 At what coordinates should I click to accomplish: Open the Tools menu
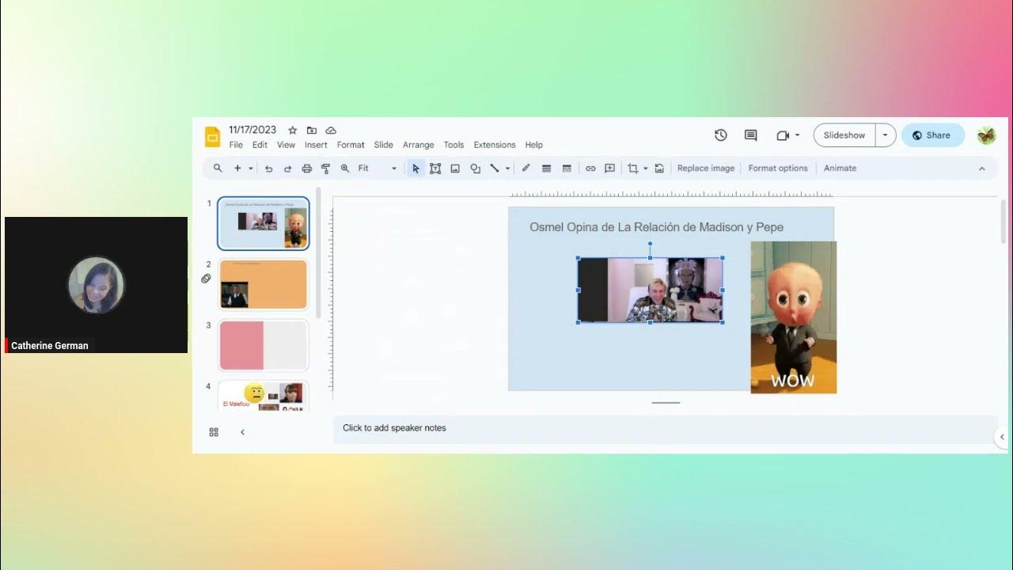(453, 145)
